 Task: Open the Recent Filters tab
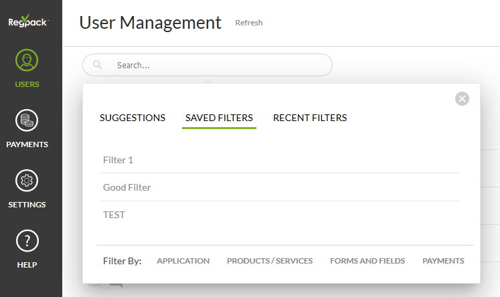tap(310, 118)
